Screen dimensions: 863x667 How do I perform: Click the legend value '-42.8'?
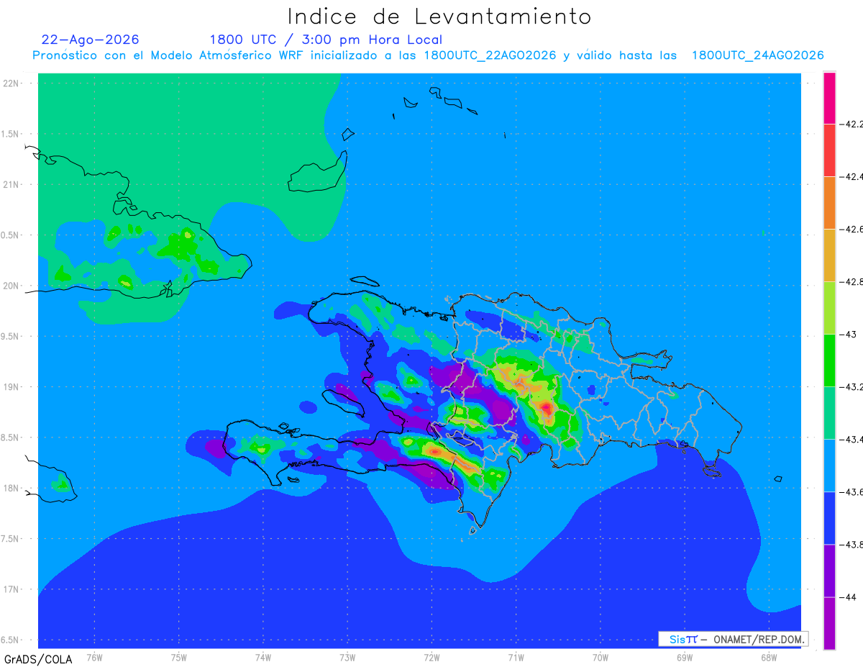(852, 281)
